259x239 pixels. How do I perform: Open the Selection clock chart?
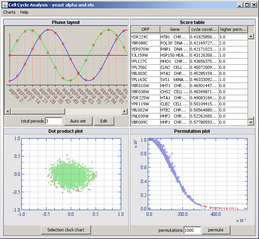click(x=66, y=230)
